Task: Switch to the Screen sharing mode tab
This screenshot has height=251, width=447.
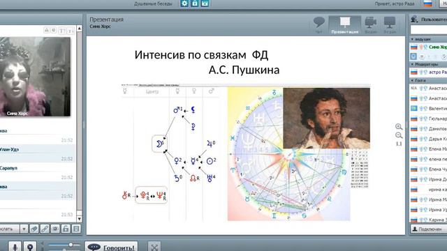Action: (x=390, y=25)
